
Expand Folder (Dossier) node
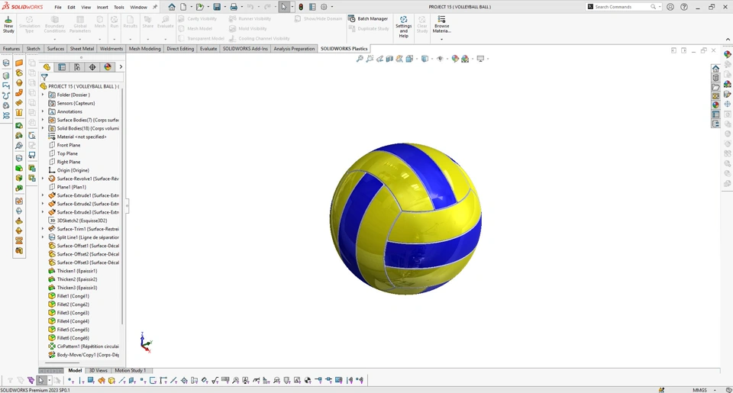click(43, 95)
